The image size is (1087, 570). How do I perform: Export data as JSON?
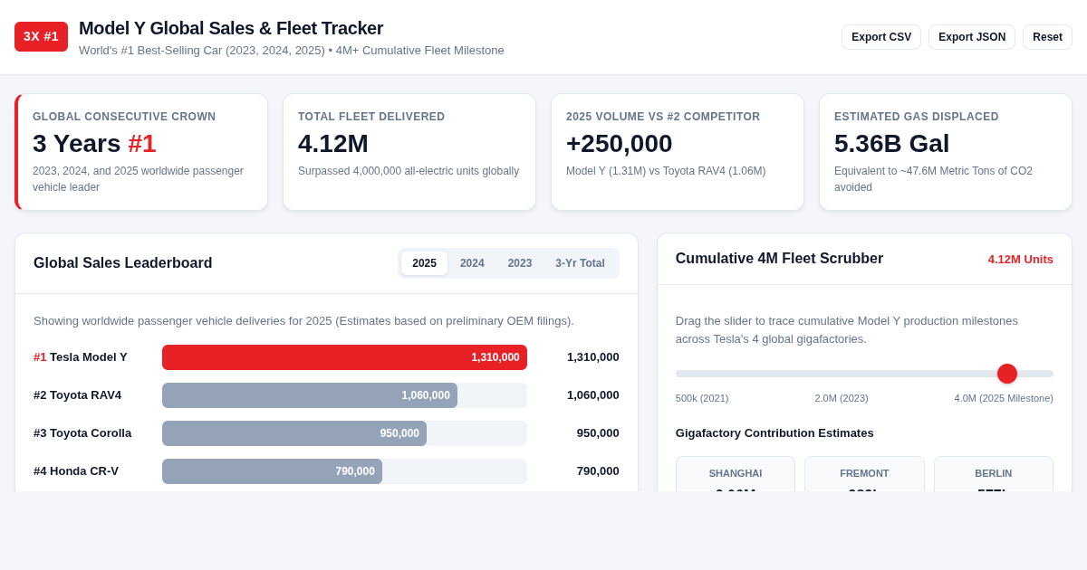(972, 37)
